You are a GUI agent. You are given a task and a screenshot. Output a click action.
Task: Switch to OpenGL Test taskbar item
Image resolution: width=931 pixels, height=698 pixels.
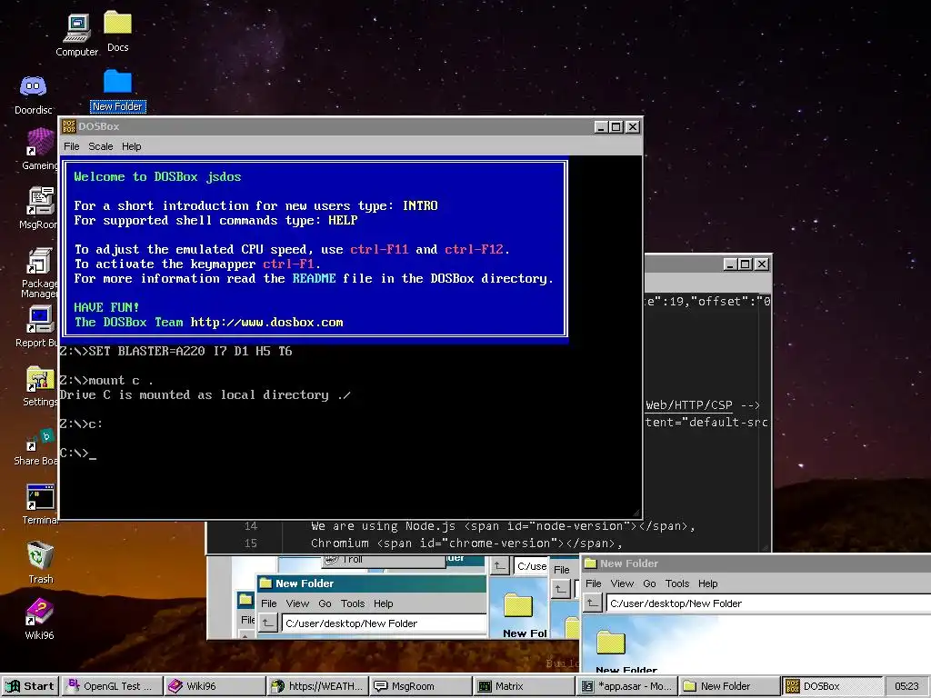[110, 686]
